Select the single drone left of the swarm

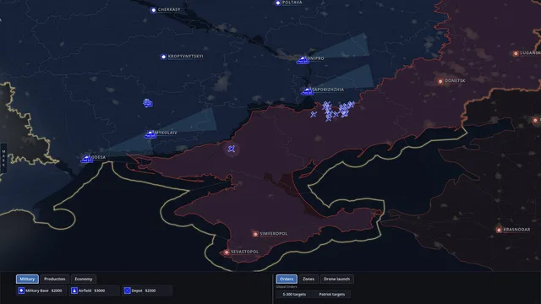coord(313,114)
